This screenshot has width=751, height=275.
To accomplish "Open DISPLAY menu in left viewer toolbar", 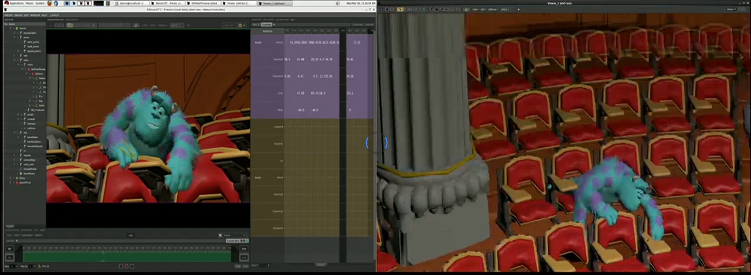I will 163,26.
